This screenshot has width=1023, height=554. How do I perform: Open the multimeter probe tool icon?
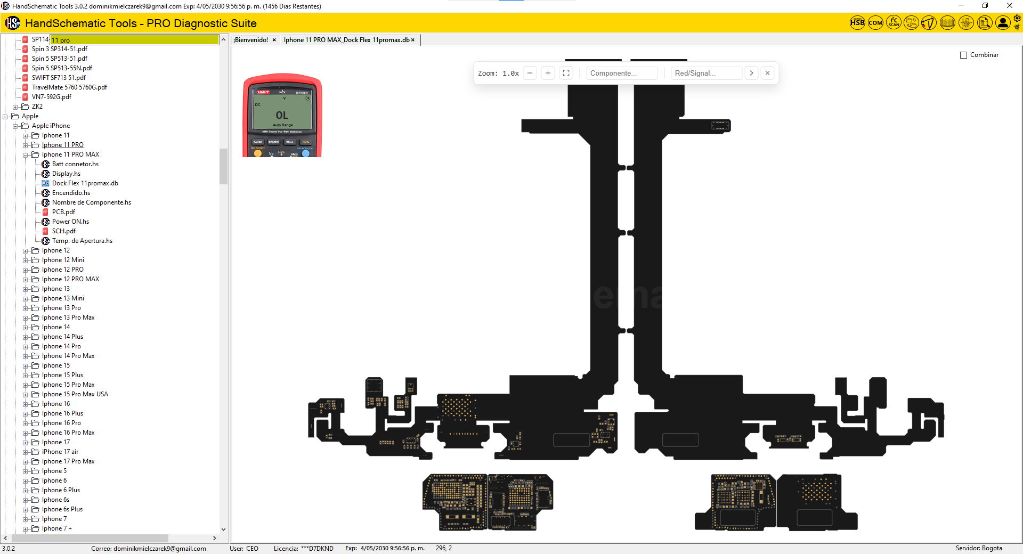coord(929,23)
